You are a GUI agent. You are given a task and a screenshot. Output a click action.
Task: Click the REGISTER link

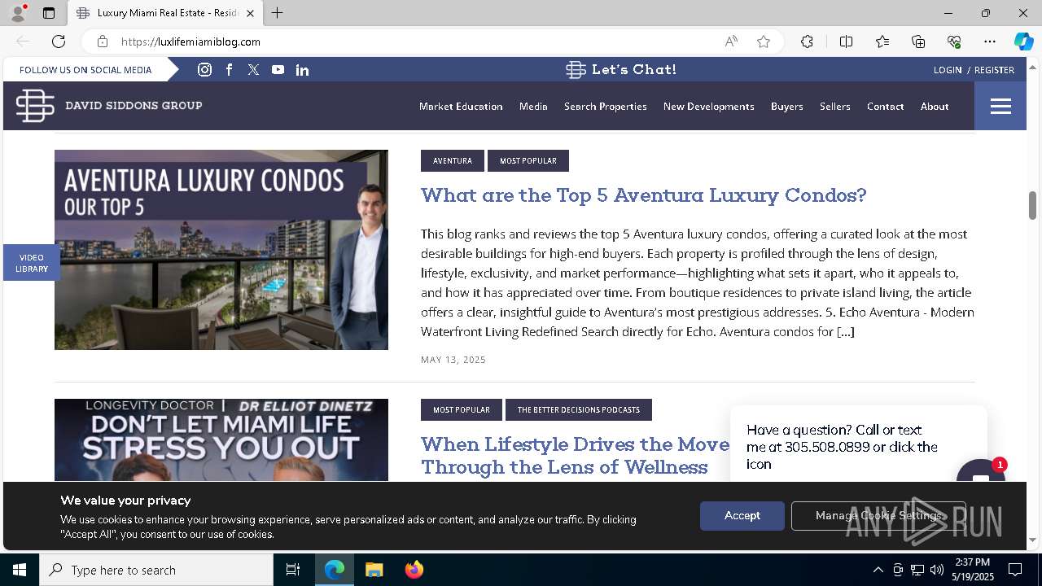(994, 70)
